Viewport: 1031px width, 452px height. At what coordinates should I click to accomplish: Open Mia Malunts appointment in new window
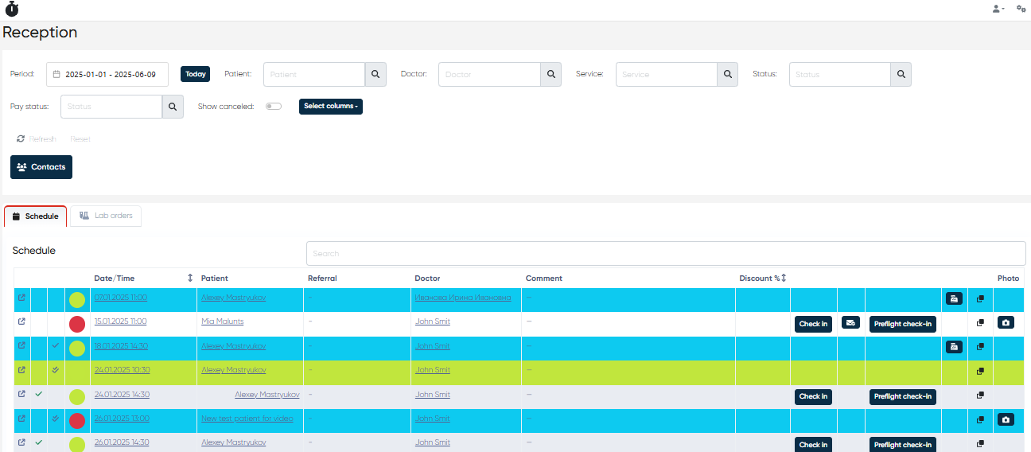click(21, 322)
